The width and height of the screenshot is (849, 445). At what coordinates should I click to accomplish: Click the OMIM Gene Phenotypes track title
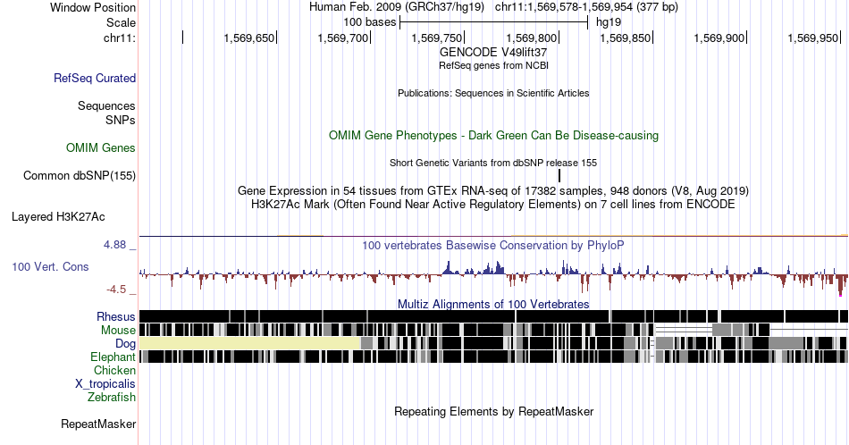tap(493, 135)
